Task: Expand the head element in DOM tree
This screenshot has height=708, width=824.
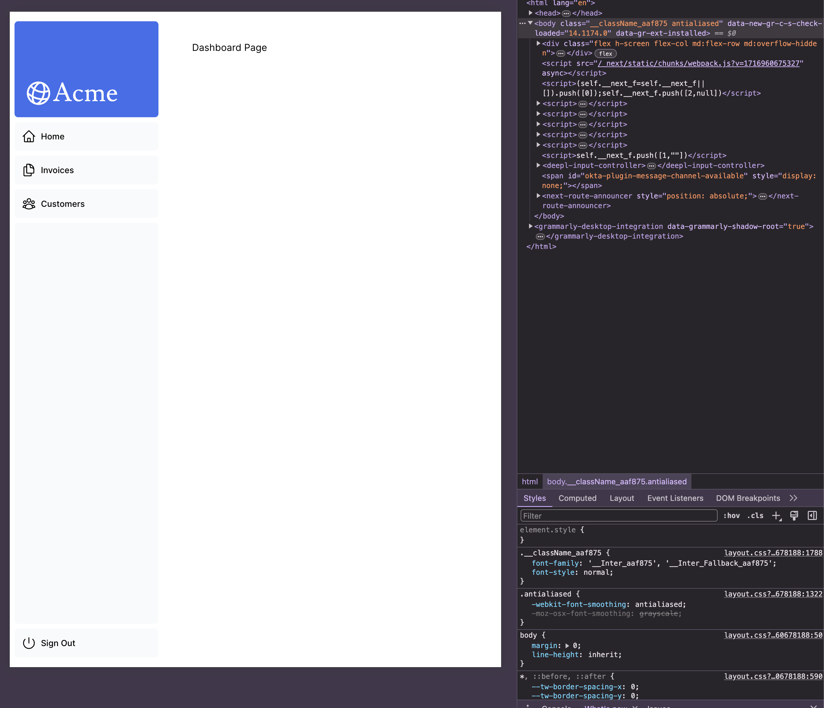Action: click(x=531, y=13)
